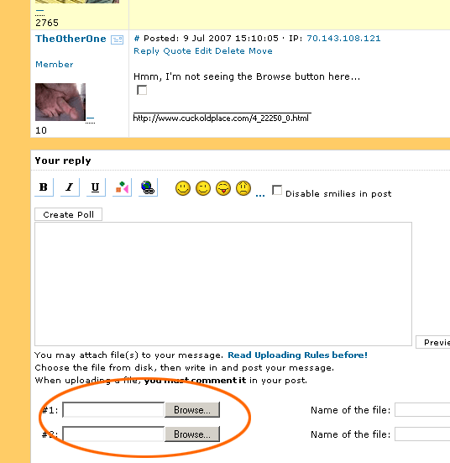Viewport: 450px width, 463px height.
Task: Insert an image using the colored shapes icon
Action: click(122, 187)
